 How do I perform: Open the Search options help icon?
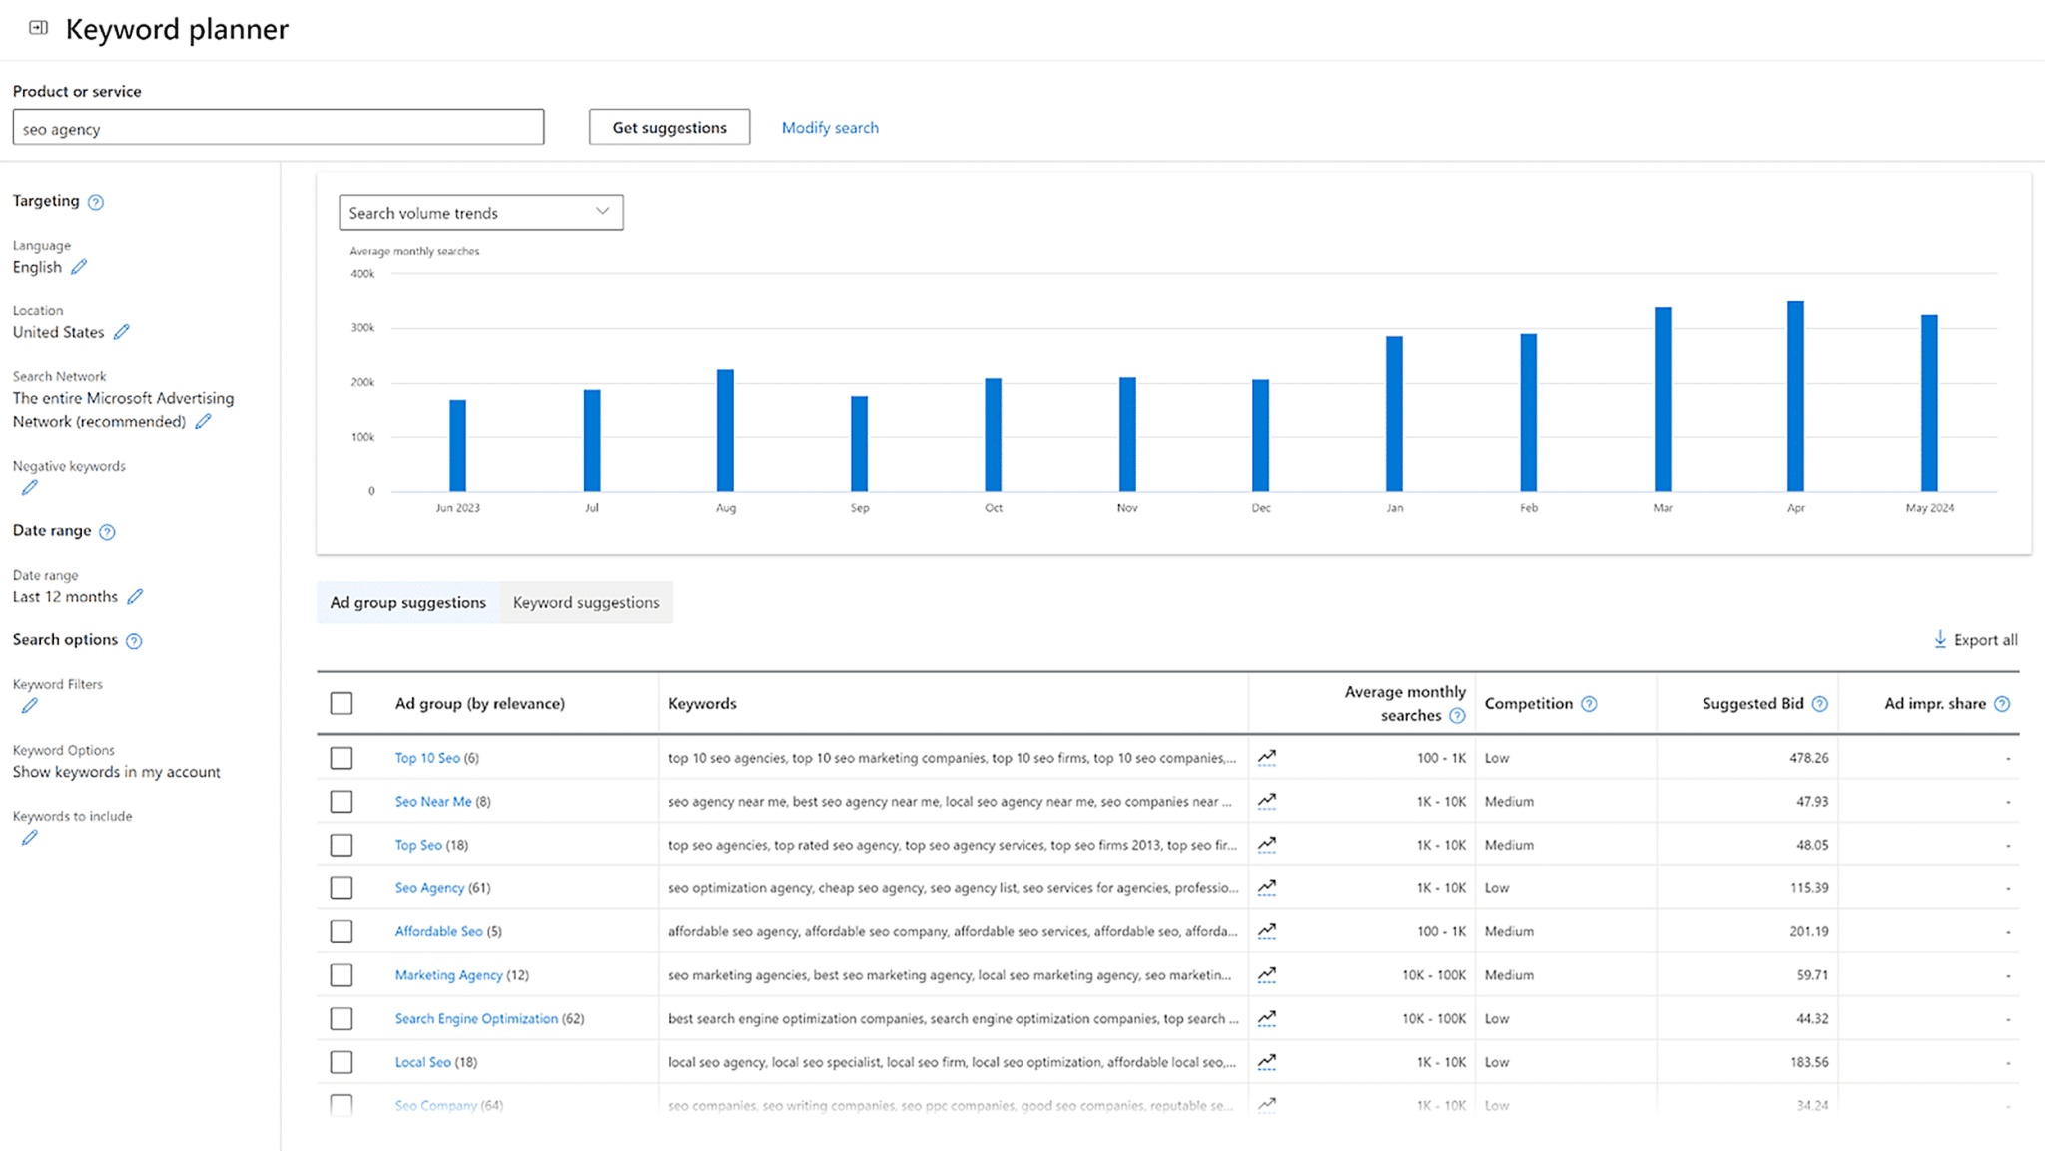pos(134,641)
